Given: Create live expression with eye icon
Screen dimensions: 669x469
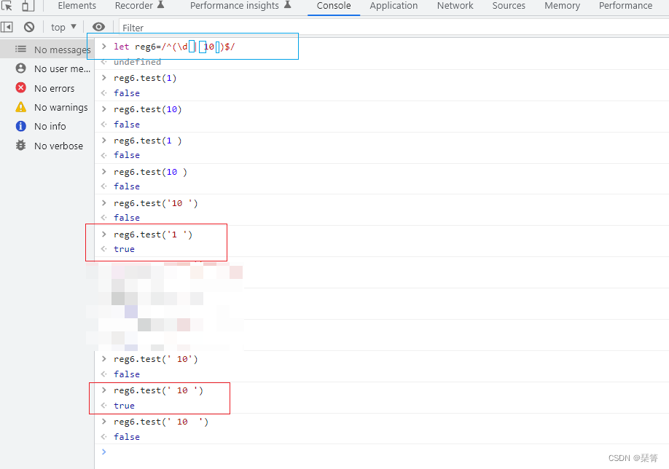Looking at the screenshot, I should [x=98, y=27].
